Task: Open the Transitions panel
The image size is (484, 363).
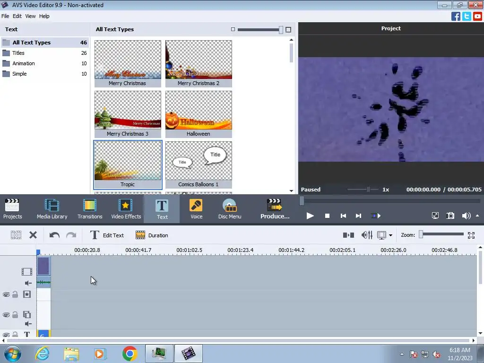Action: [x=90, y=209]
